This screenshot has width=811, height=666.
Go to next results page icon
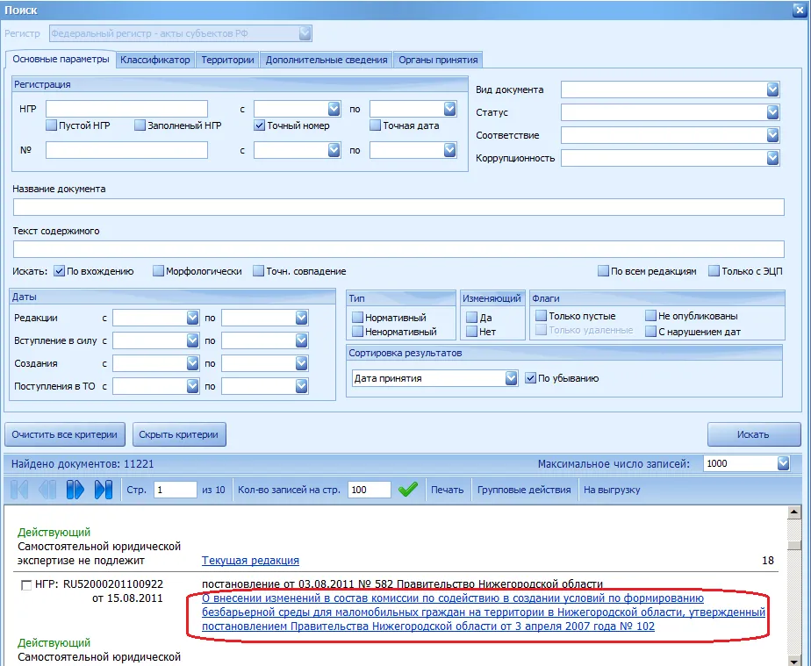[75, 490]
